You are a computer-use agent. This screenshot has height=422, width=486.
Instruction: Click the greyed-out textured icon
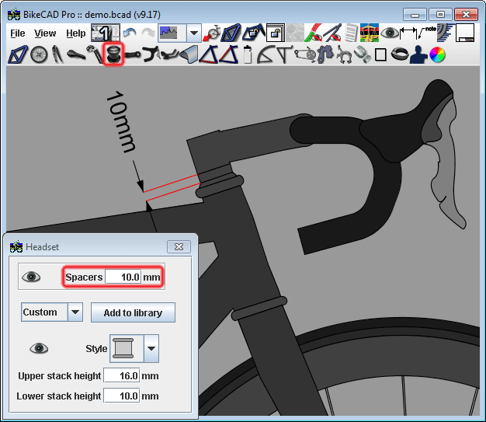[x=295, y=33]
